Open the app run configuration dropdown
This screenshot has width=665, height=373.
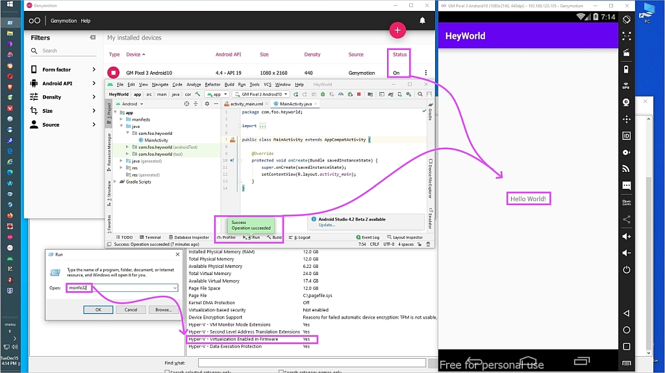pyautogui.click(x=217, y=94)
